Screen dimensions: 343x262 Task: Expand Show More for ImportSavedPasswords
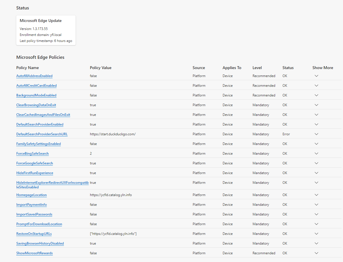tap(316, 214)
